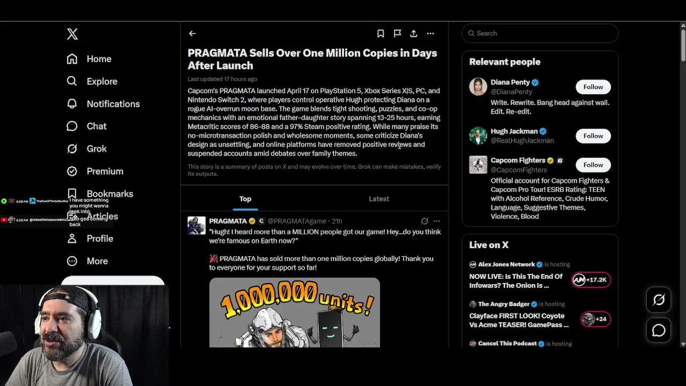
Task: Report story with the flag icon
Action: pyautogui.click(x=397, y=33)
